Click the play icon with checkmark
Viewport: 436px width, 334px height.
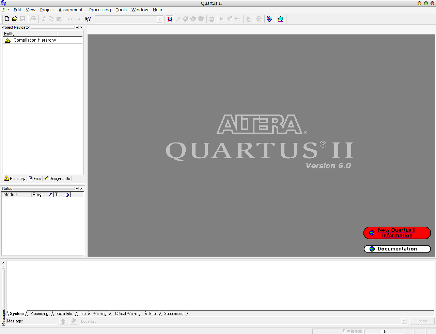[230, 19]
